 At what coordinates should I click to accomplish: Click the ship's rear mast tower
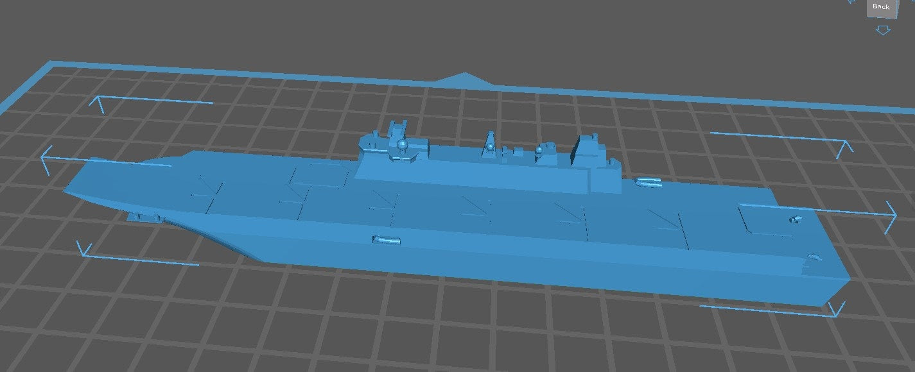pos(589,148)
